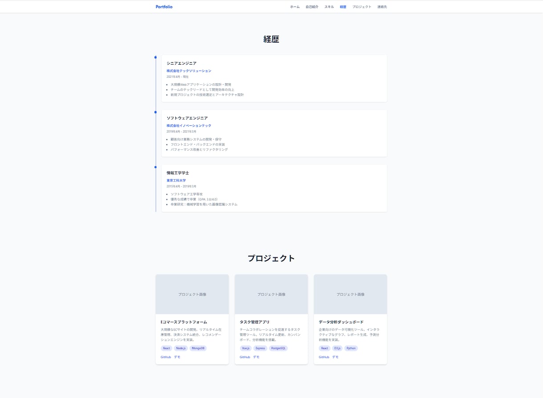Click company name 株式会社テックソリューション

tap(189, 71)
